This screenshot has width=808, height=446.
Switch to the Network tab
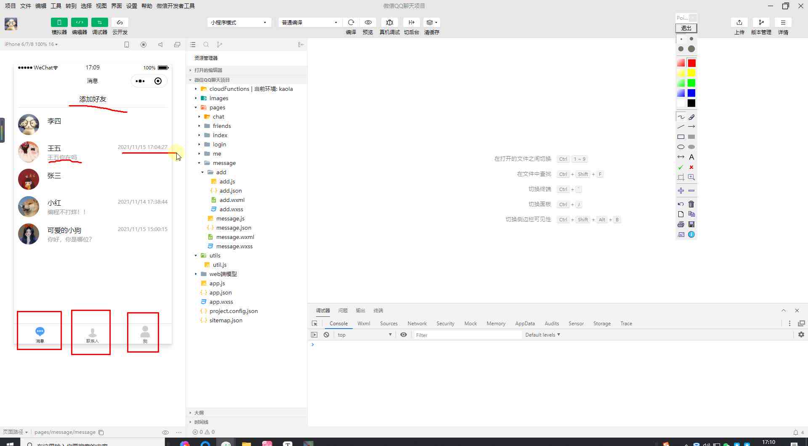417,324
